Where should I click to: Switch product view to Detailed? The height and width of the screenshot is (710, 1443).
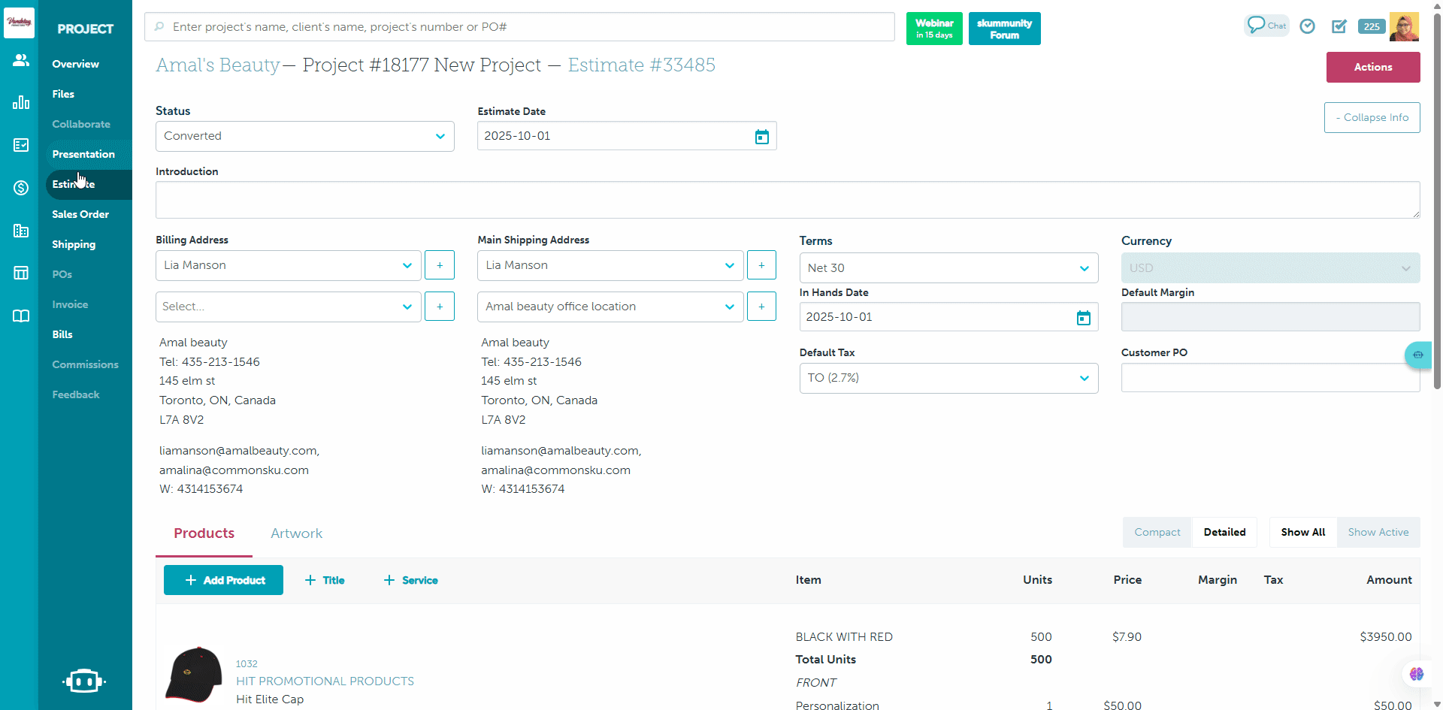click(1224, 532)
